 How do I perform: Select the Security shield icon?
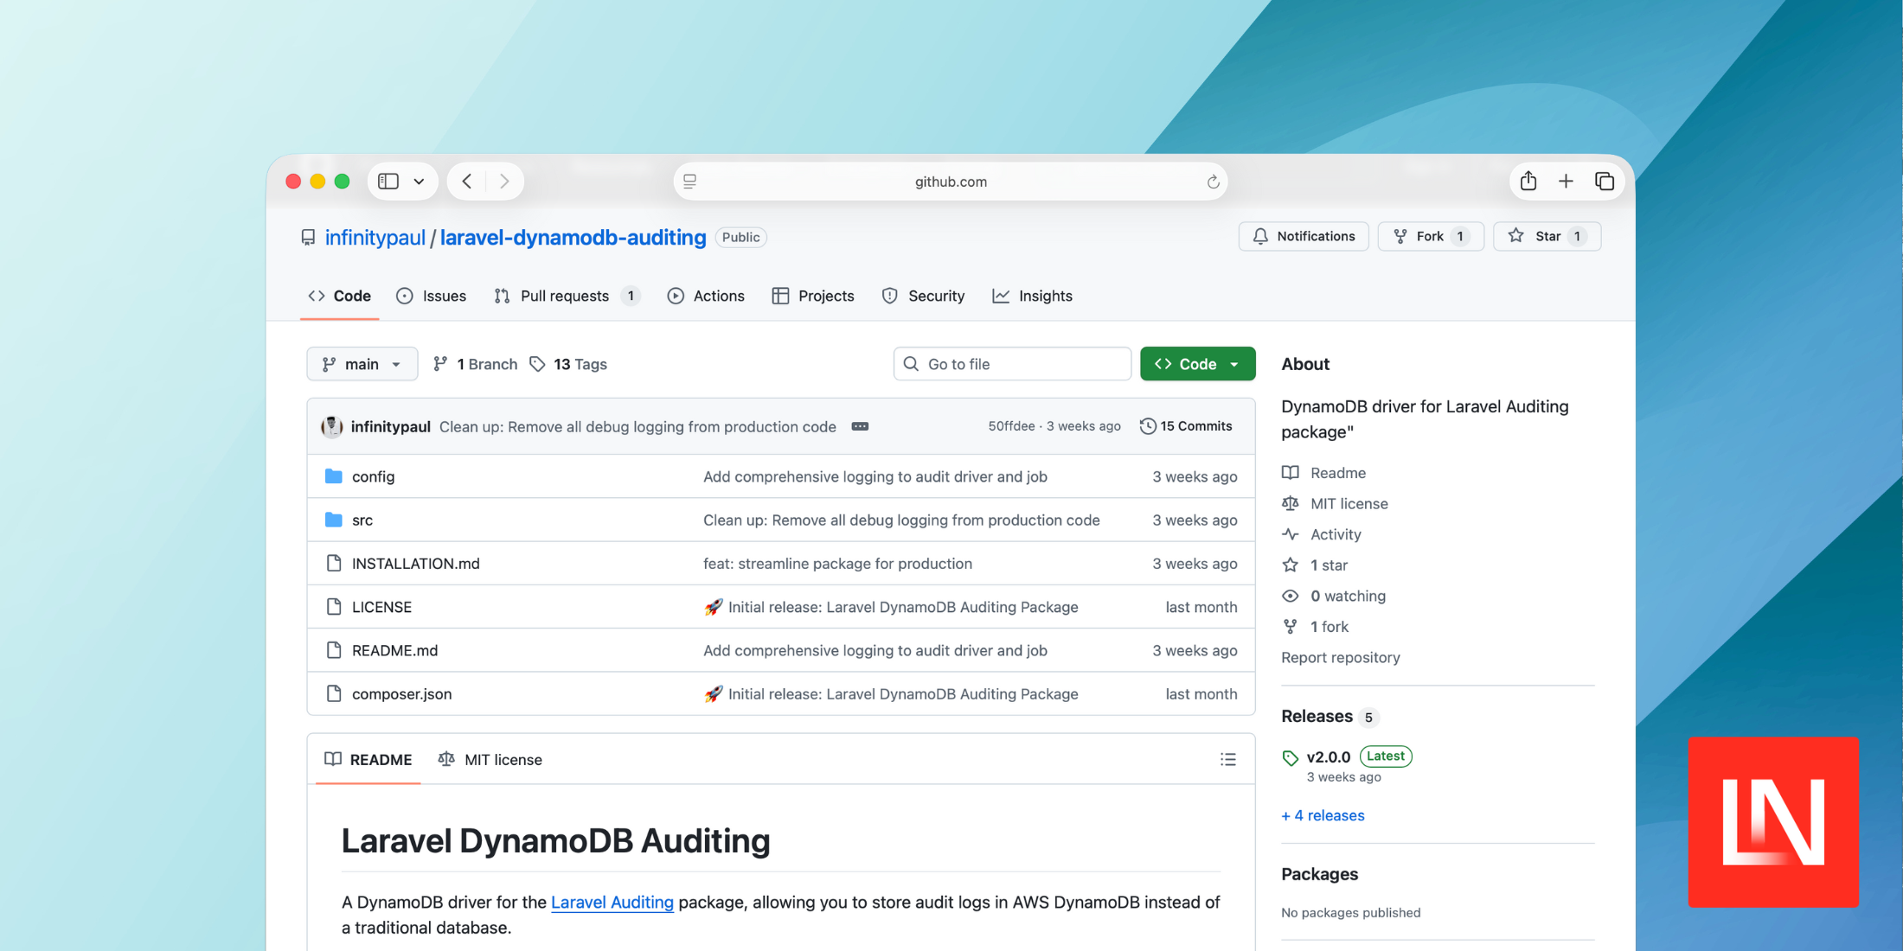coord(890,296)
